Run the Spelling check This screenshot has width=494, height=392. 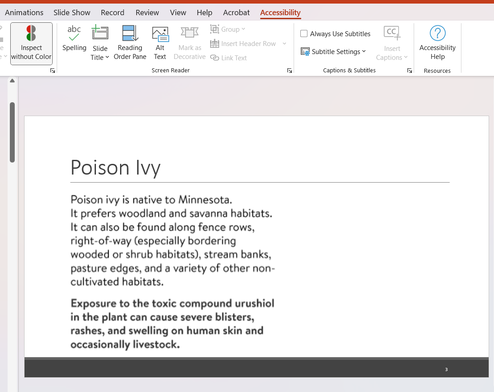tap(75, 39)
